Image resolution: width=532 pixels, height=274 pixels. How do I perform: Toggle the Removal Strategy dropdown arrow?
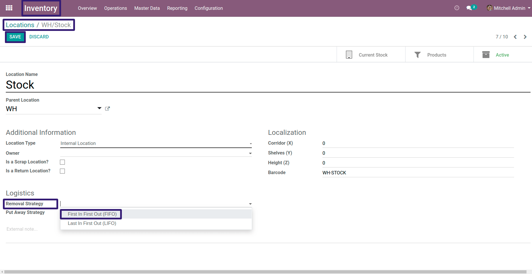click(x=250, y=204)
